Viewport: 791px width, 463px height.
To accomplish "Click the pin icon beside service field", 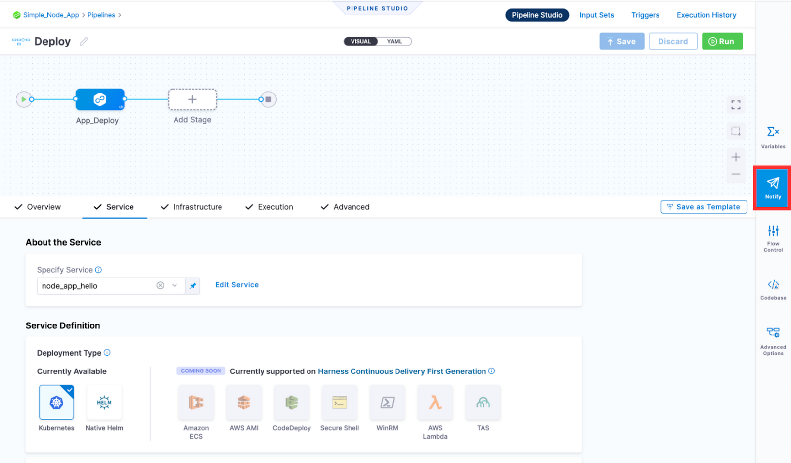I will 193,286.
